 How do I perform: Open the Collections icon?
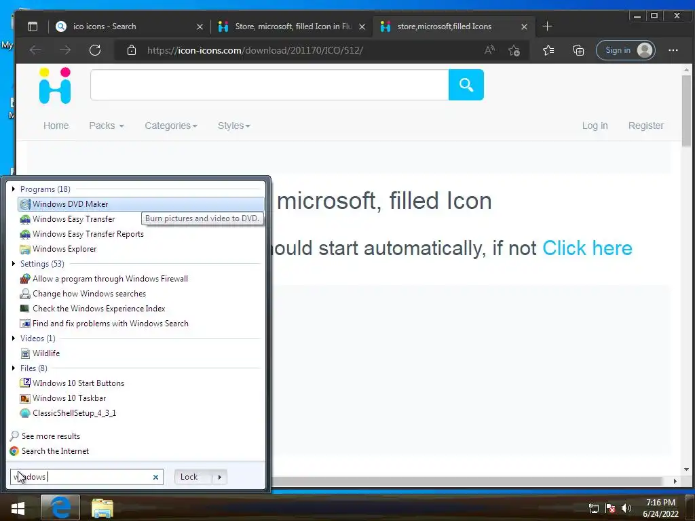(x=578, y=50)
